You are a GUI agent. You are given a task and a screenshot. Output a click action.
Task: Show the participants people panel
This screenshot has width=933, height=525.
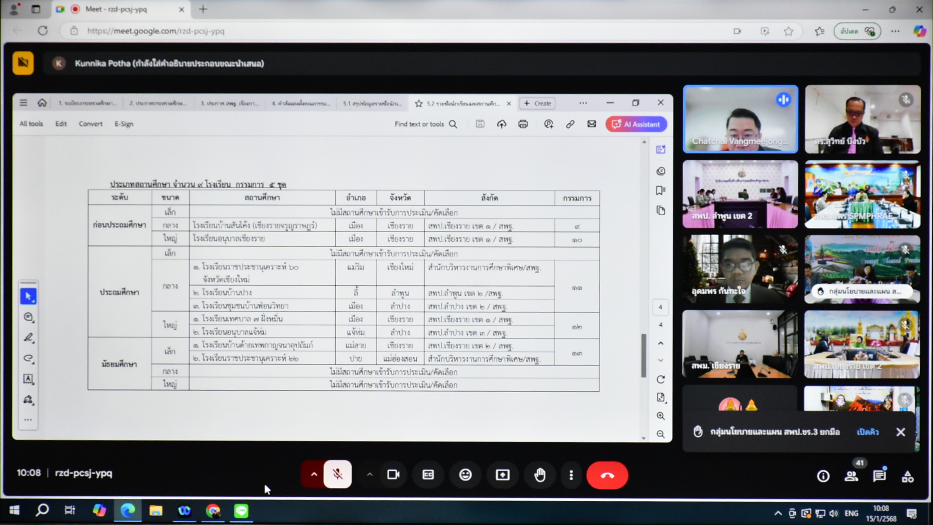coord(851,476)
